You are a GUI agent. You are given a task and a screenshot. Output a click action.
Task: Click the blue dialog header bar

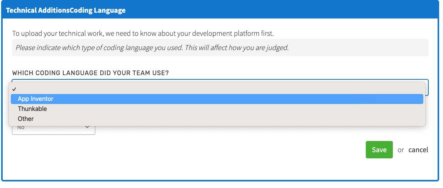coord(270,10)
